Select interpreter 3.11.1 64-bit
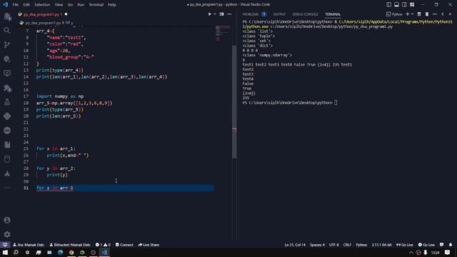The height and width of the screenshot is (257, 457). pyautogui.click(x=381, y=245)
